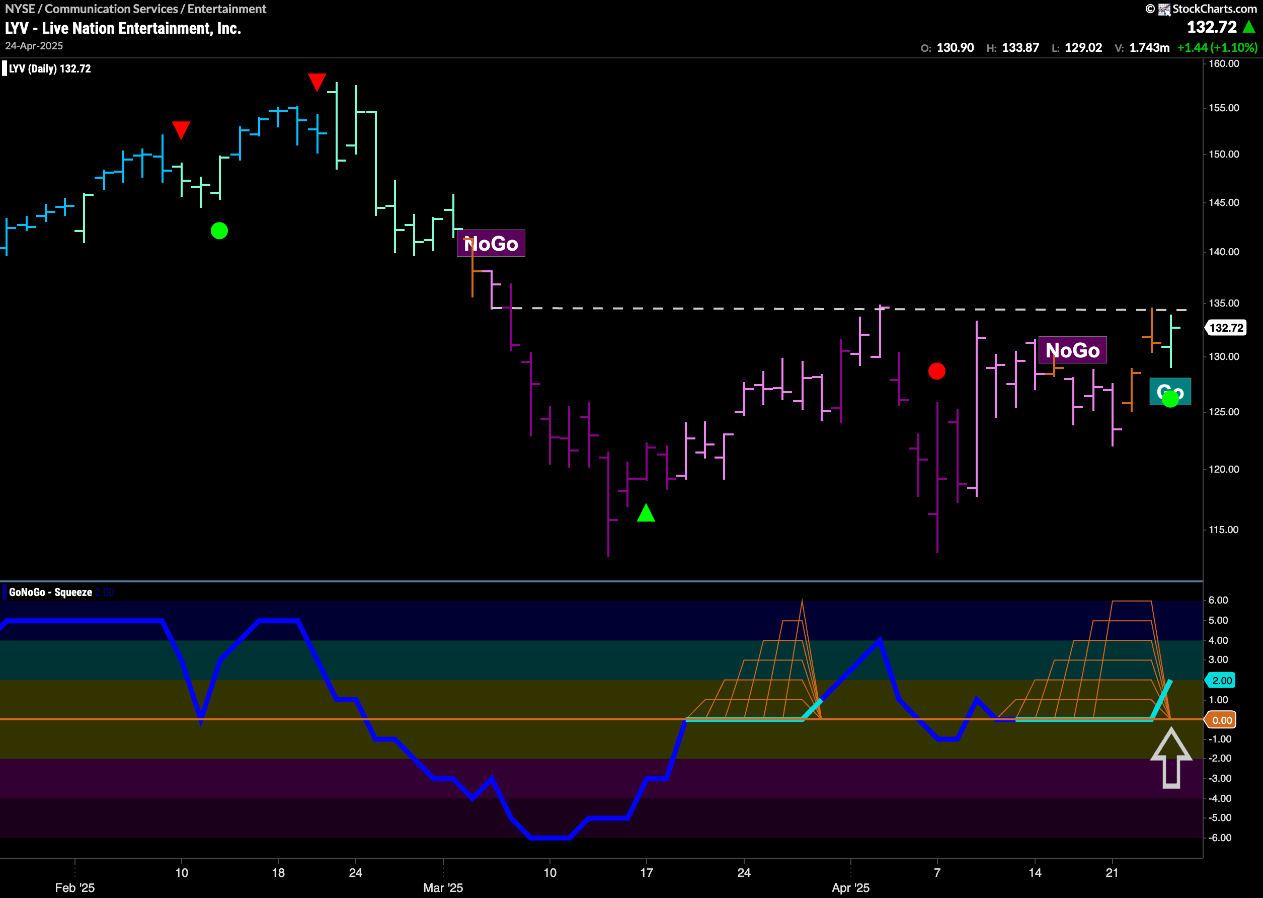Screen dimensions: 1263x898
Task: Click the StockCharts.com logo
Action: pos(1207,9)
